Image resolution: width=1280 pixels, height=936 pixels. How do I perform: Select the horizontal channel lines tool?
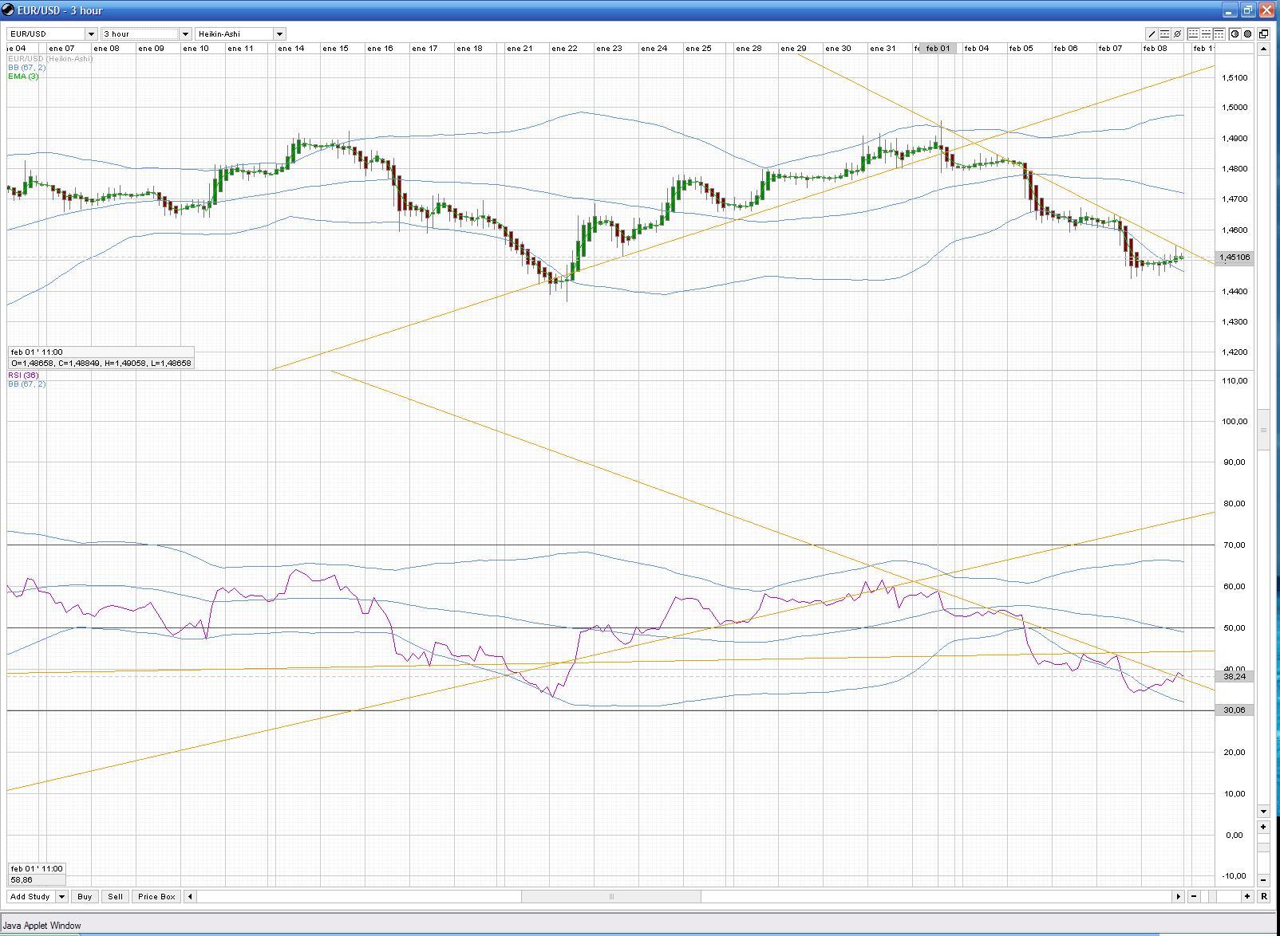pos(1164,33)
